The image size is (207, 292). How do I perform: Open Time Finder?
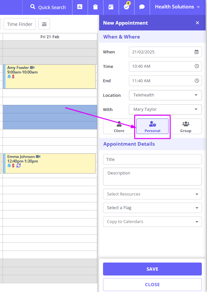click(x=19, y=24)
